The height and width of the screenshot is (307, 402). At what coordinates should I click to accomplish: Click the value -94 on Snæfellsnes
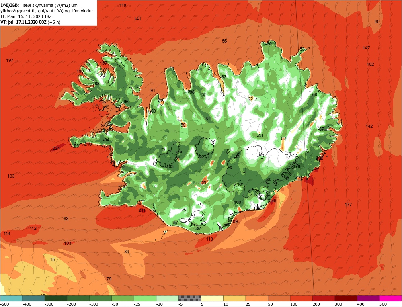click(x=106, y=140)
